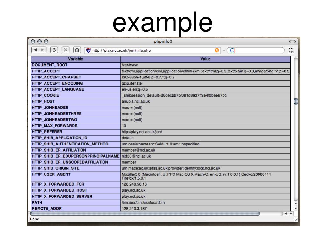Click the Google search engine icon

[x=232, y=50]
